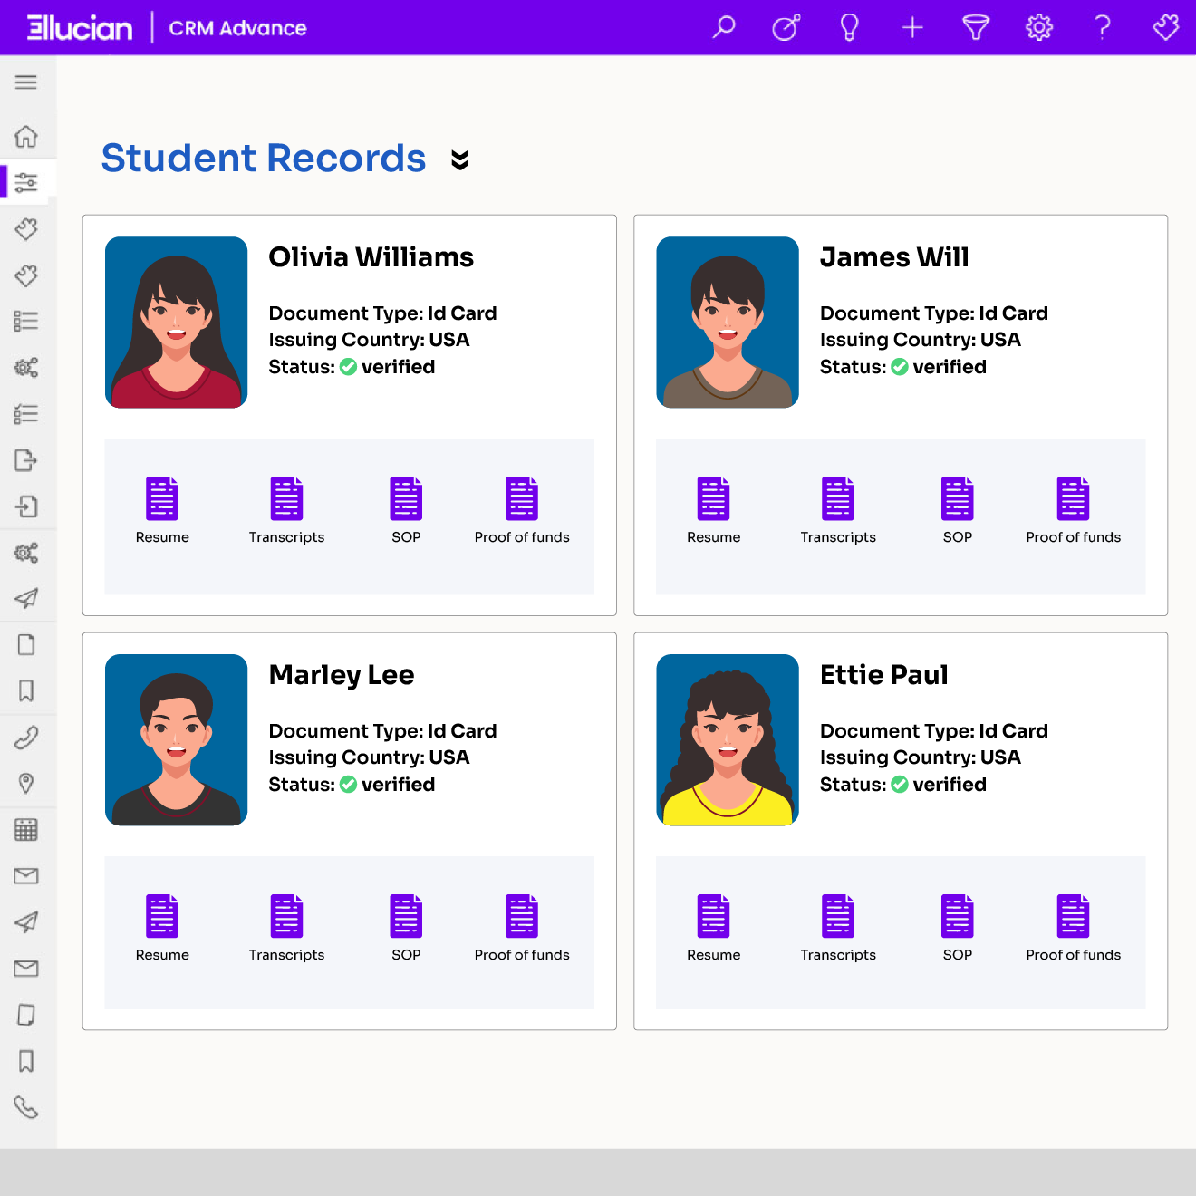1196x1196 pixels.
Task: Click the target goal icon in header
Action: tap(786, 27)
